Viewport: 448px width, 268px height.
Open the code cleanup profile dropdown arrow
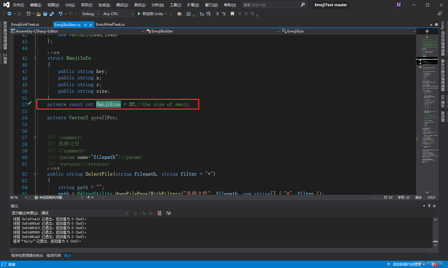(92, 197)
